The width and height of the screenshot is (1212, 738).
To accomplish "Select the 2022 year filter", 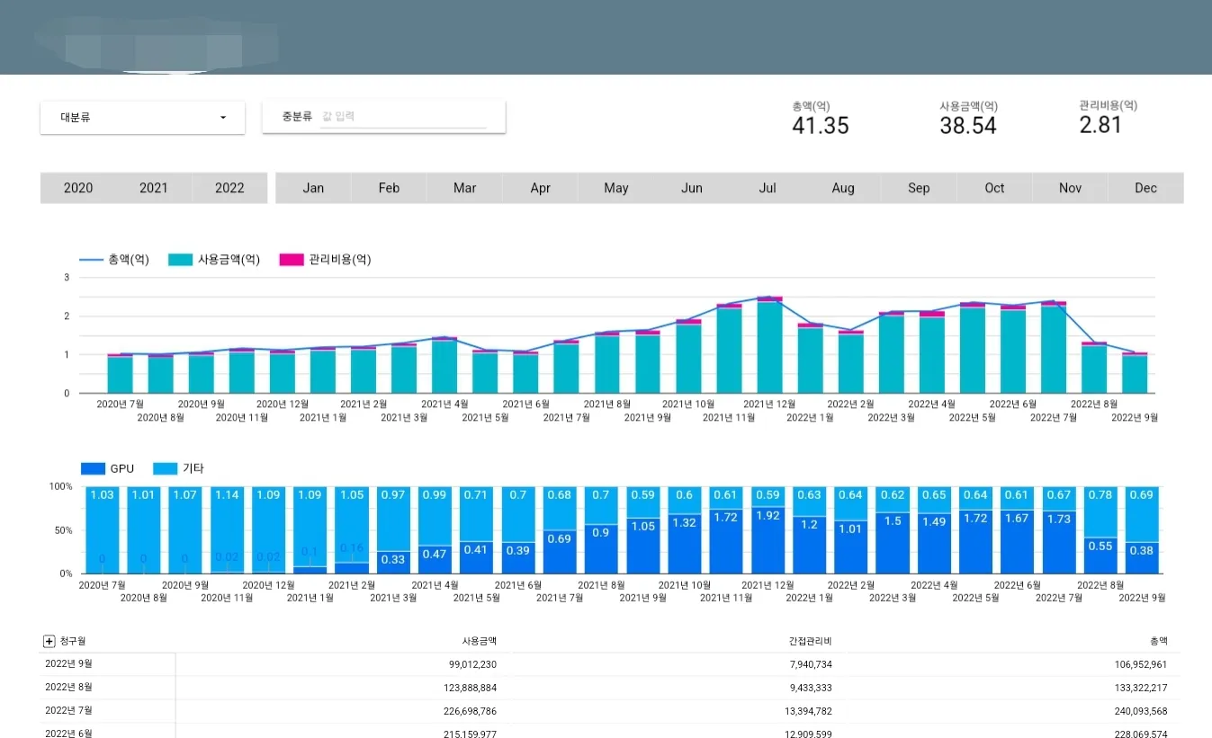I will coord(229,188).
